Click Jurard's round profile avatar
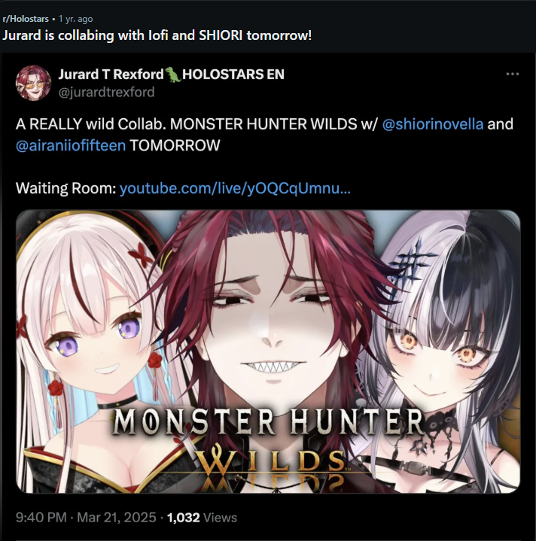 point(33,83)
